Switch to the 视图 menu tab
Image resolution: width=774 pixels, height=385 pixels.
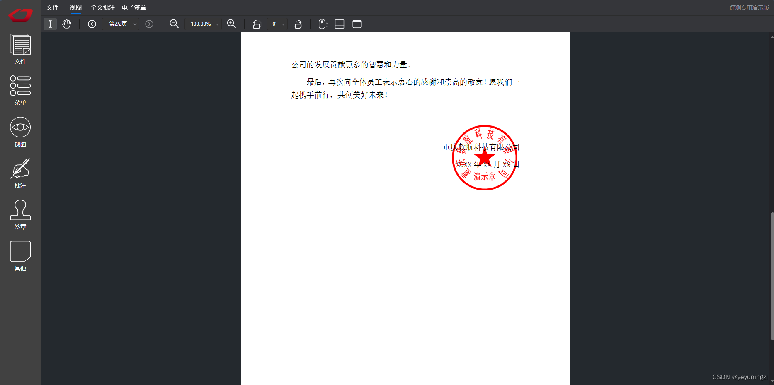point(75,7)
